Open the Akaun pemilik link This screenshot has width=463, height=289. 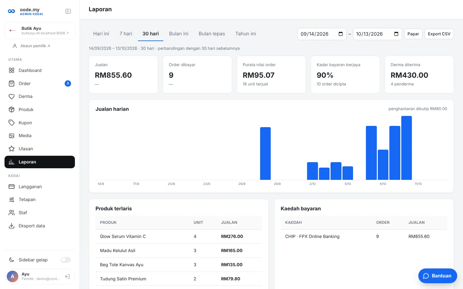(x=35, y=46)
